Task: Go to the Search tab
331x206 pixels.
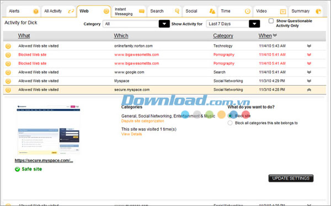Action: (x=164, y=11)
